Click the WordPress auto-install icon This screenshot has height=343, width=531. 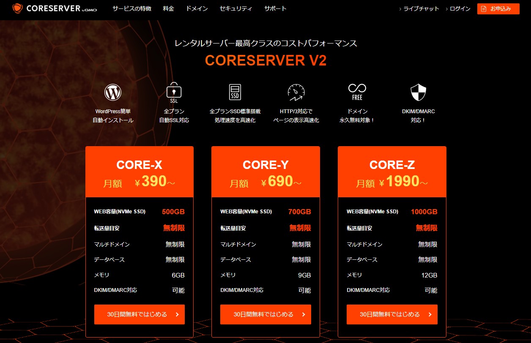tap(113, 92)
